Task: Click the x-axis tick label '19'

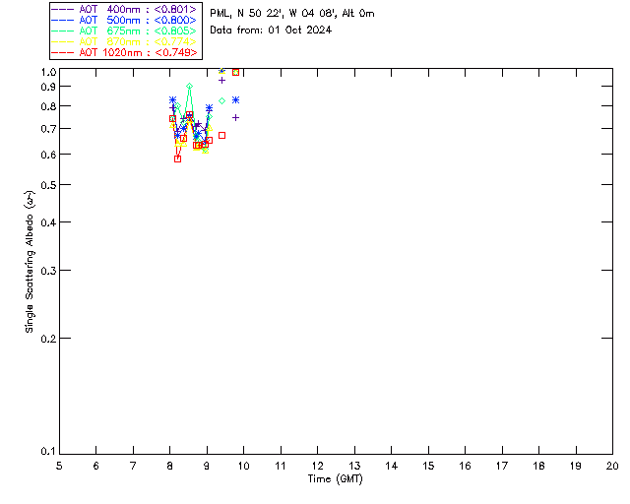Action: coord(576,466)
